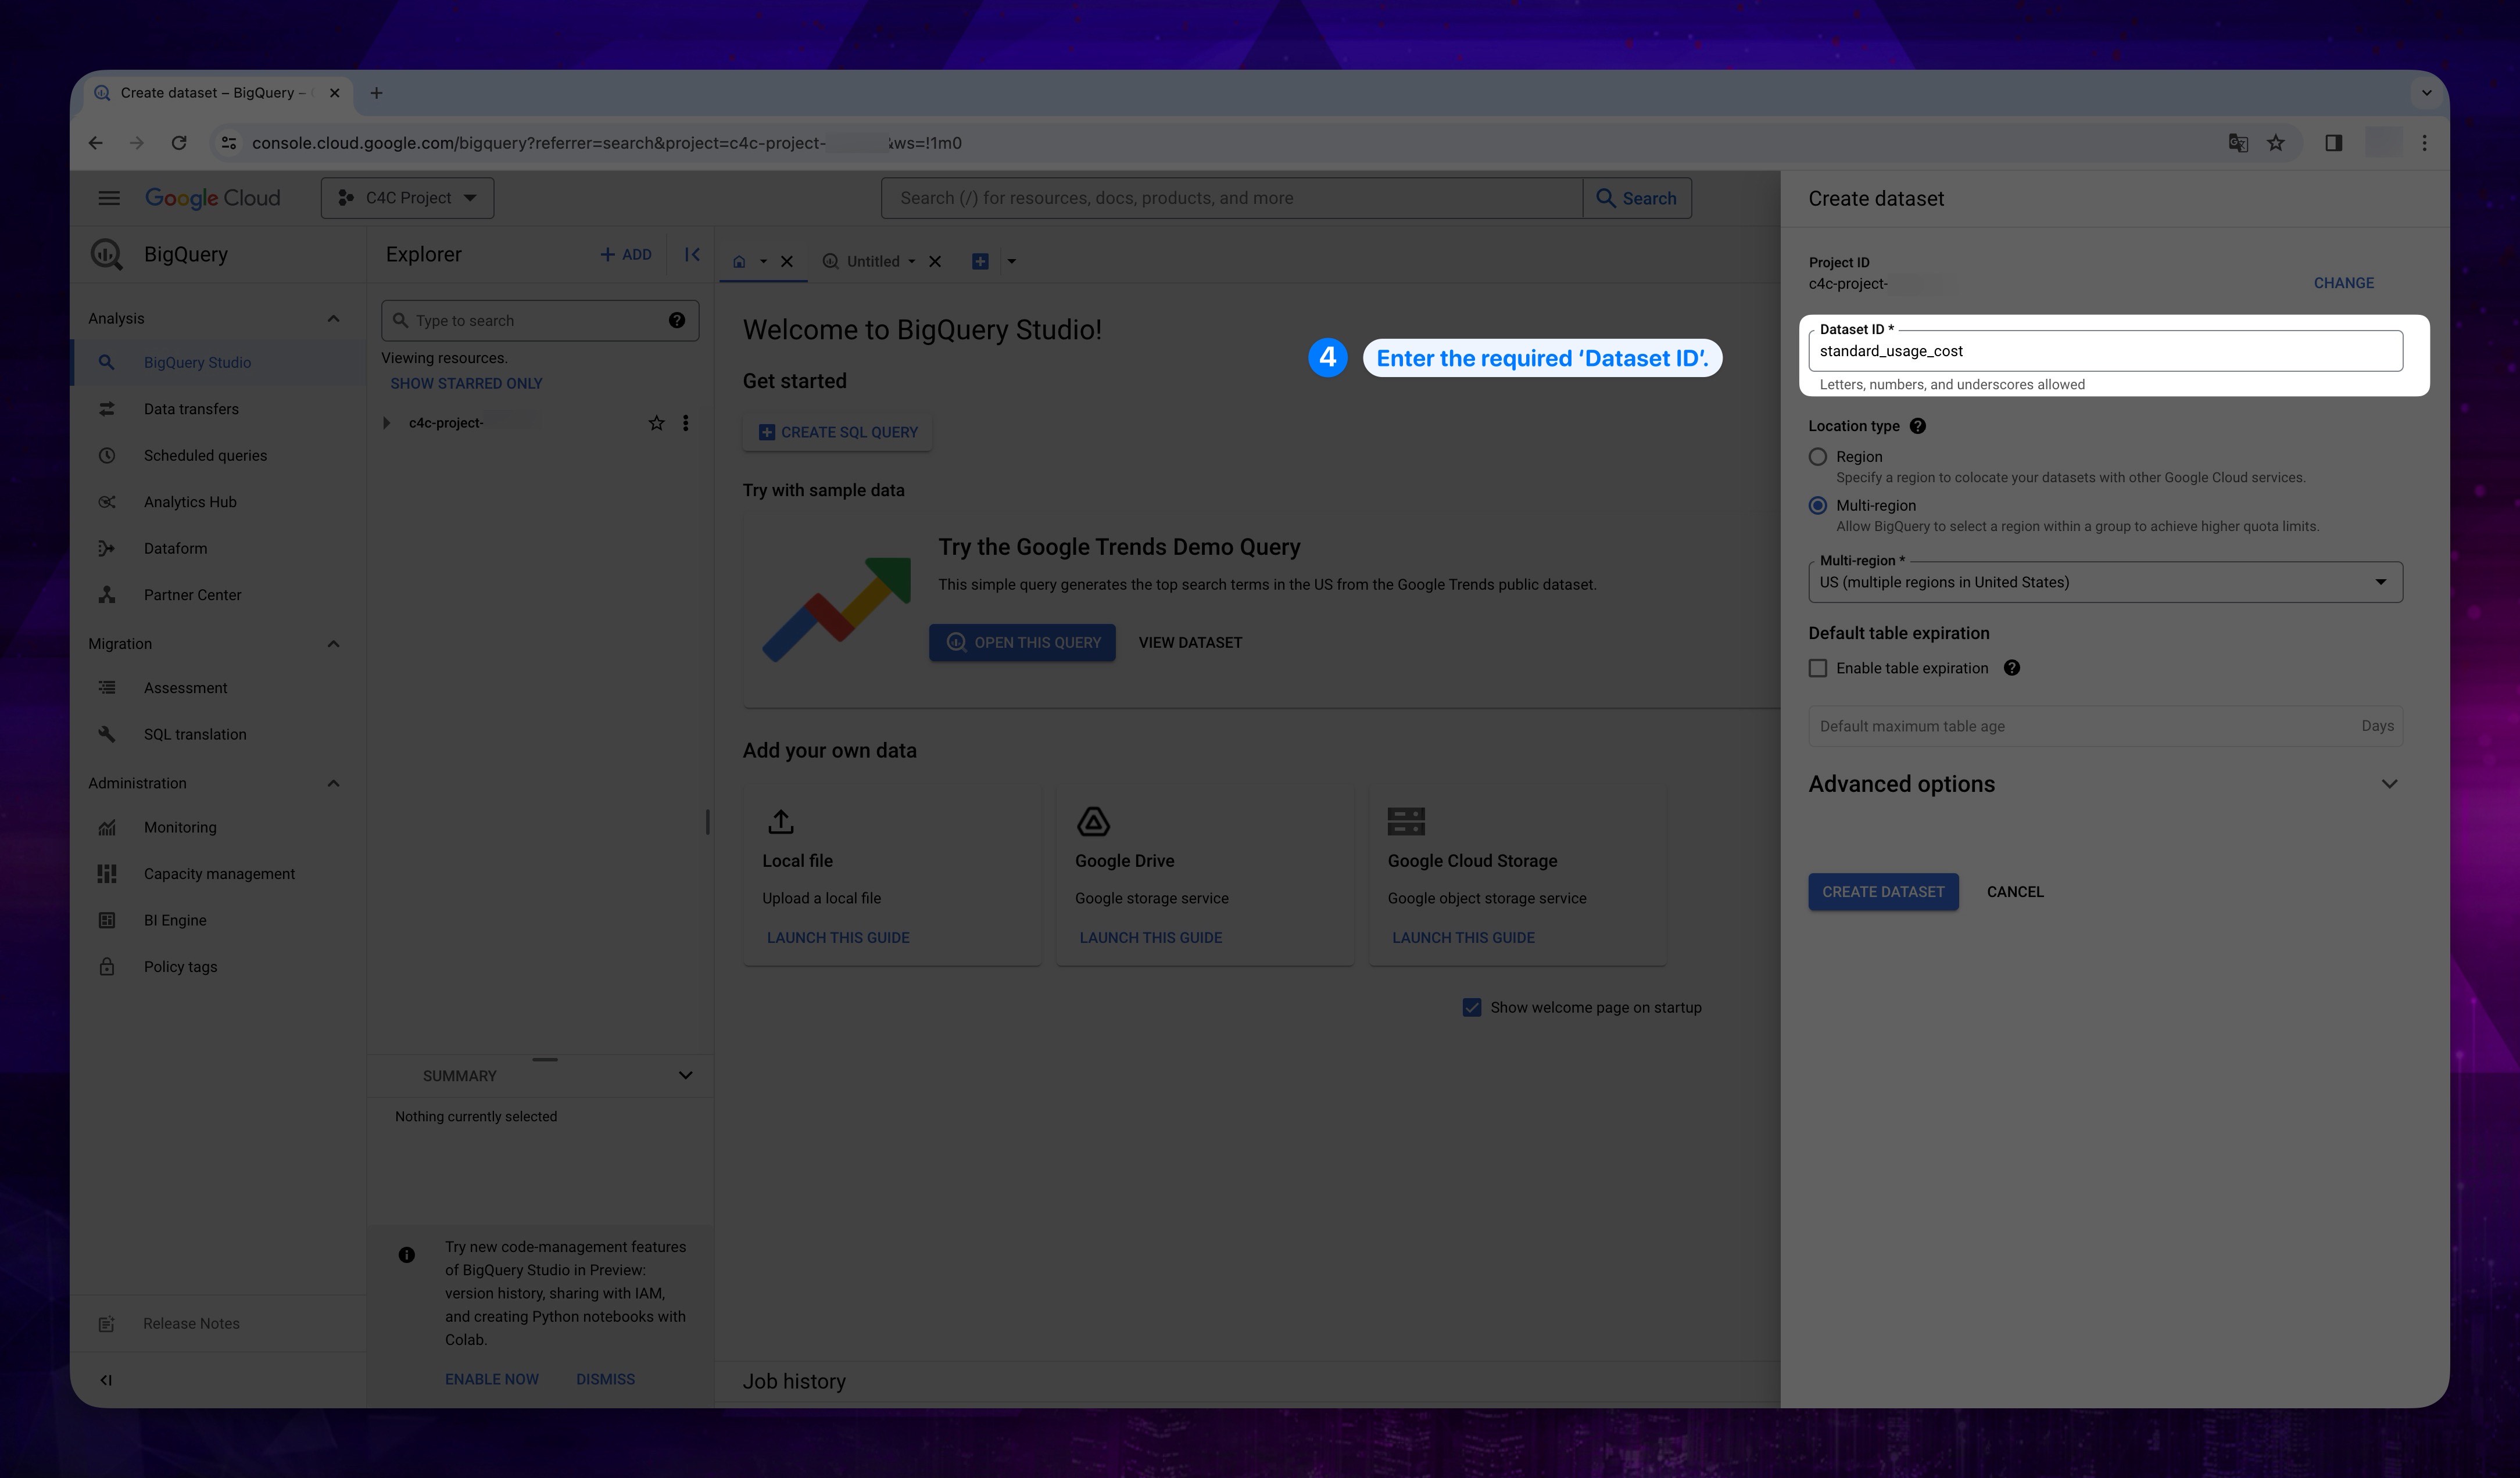The height and width of the screenshot is (1478, 2520).
Task: Open the C4C Project selector dropdown
Action: coord(407,198)
